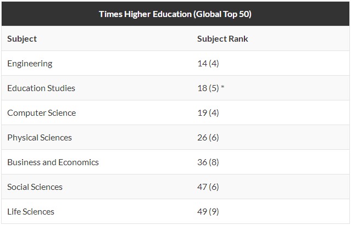Image resolution: width=351 pixels, height=225 pixels.
Task: Click the Education Studies rank 18 (5)
Action: [x=208, y=88]
